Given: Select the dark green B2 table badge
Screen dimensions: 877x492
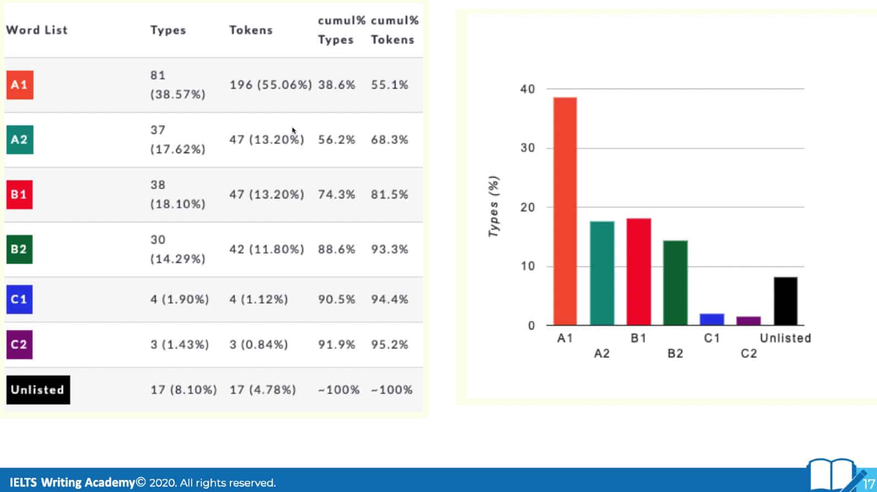Looking at the screenshot, I should pyautogui.click(x=19, y=249).
